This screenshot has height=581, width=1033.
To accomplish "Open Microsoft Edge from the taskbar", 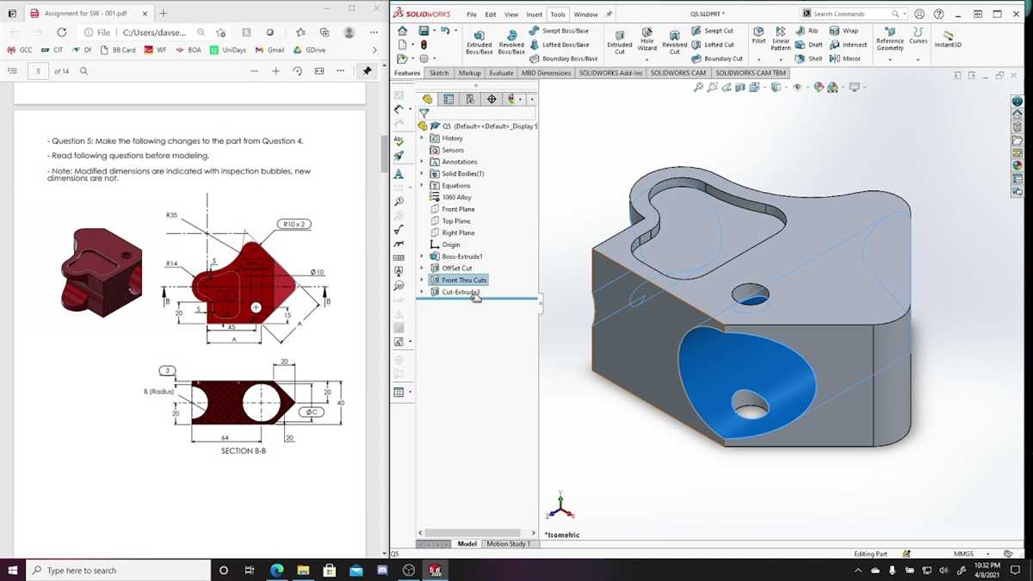I will 277,570.
